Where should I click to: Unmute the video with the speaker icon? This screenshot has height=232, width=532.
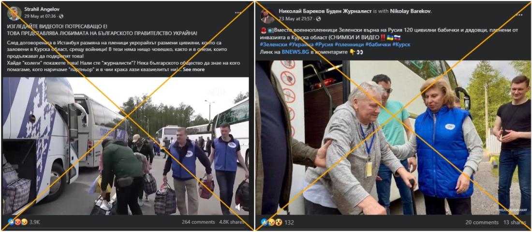tap(238, 207)
